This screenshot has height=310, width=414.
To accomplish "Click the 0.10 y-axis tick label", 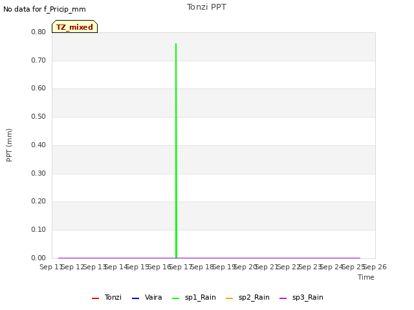I will coord(39,230).
